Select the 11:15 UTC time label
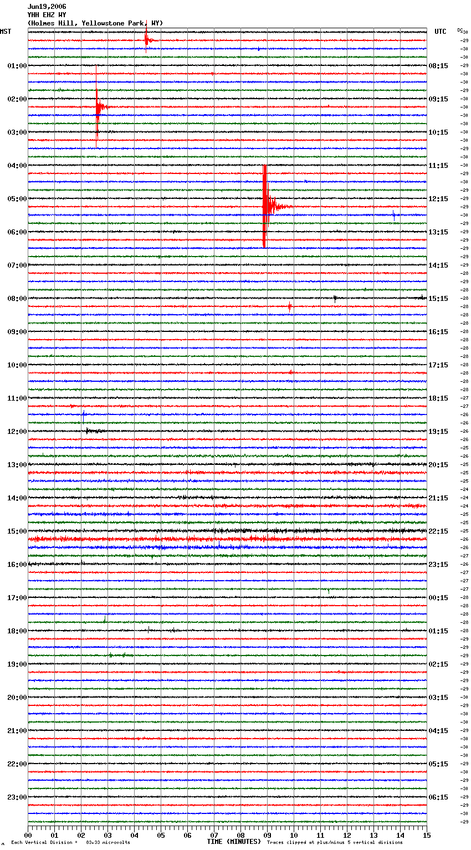Screen dimensions: 471x850 tap(438, 165)
